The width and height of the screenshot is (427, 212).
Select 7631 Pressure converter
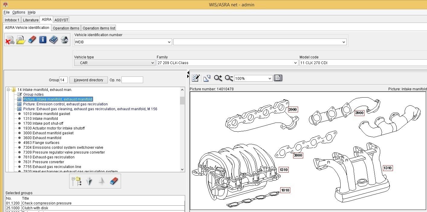tap(44, 162)
